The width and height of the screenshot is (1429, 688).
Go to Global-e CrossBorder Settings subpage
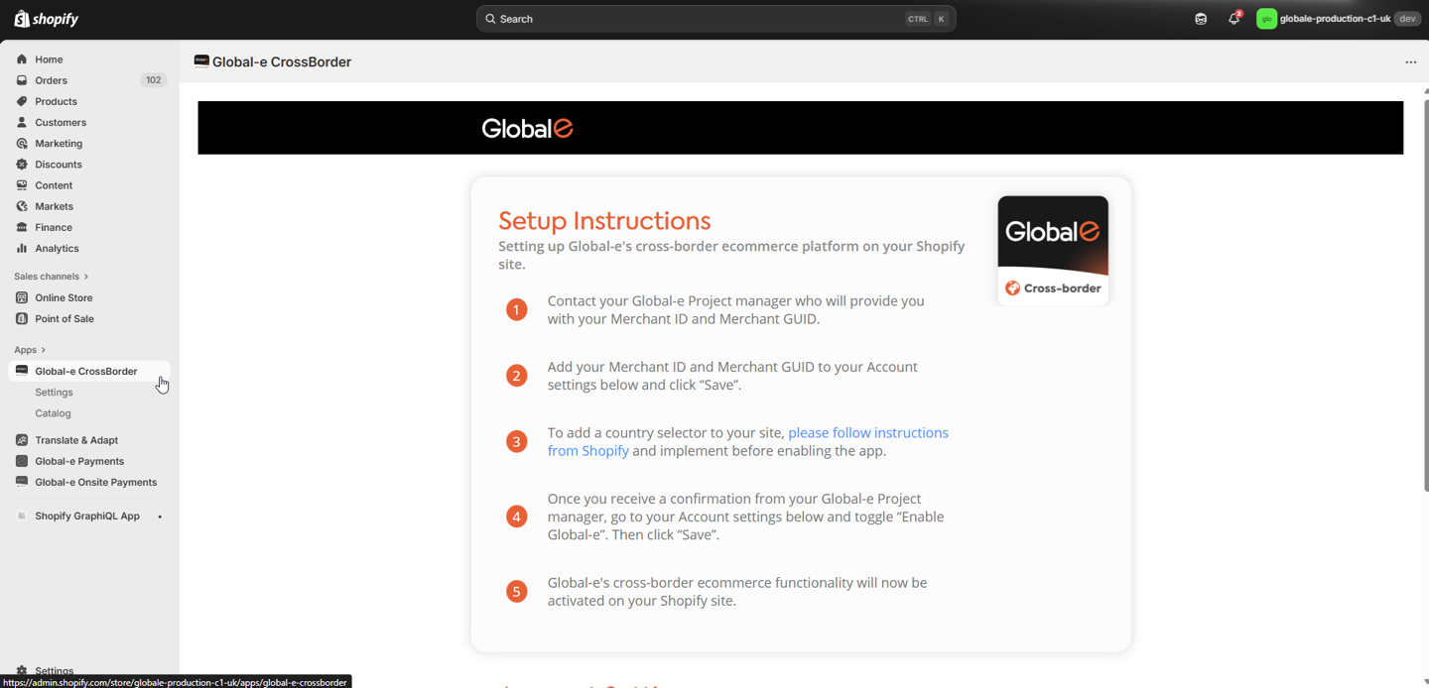54,393
